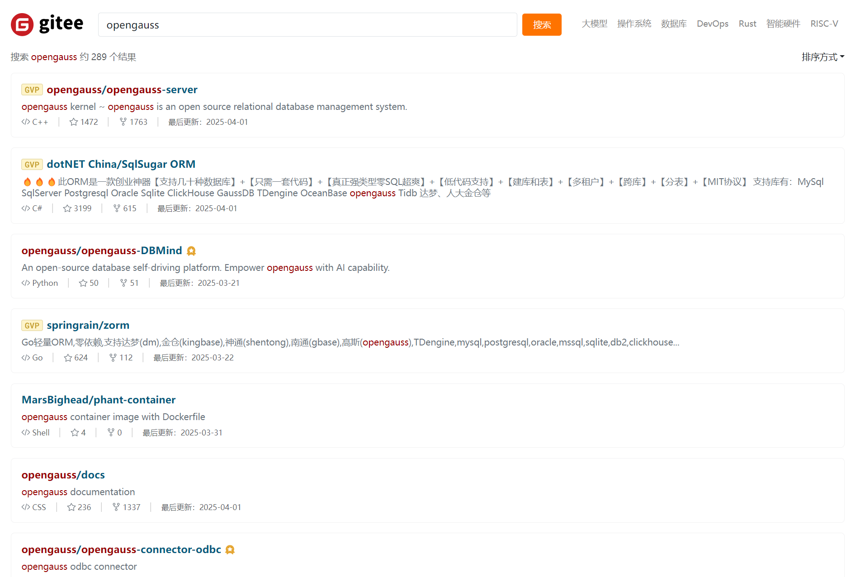
Task: Click the '约 289 个结果' result count text
Action: 108,57
